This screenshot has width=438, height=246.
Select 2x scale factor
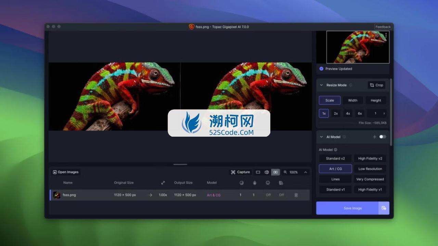click(x=336, y=113)
